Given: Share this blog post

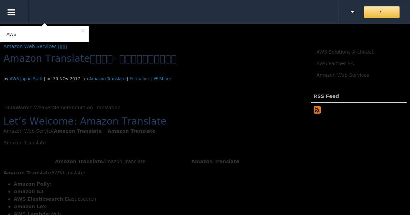Looking at the screenshot, I should [x=162, y=79].
